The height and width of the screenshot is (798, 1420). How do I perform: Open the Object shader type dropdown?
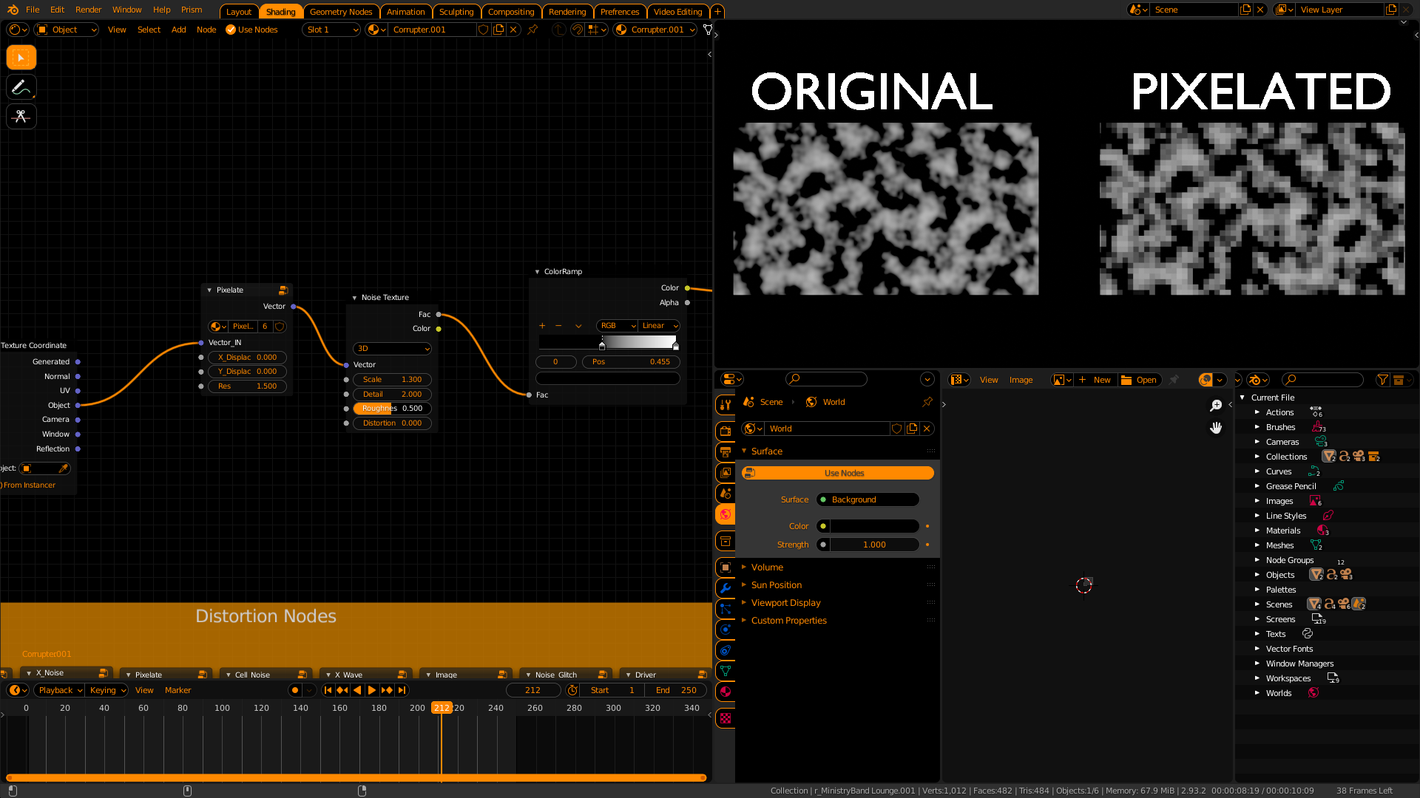[67, 30]
